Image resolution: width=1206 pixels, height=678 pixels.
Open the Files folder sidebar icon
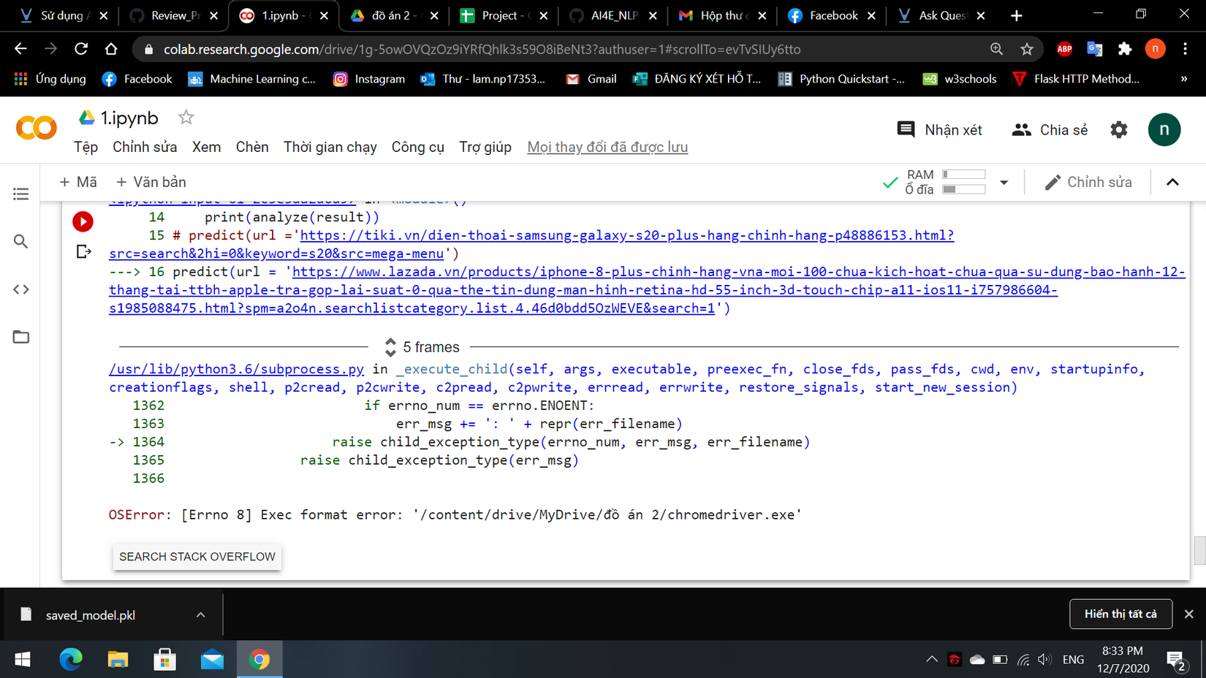[21, 337]
